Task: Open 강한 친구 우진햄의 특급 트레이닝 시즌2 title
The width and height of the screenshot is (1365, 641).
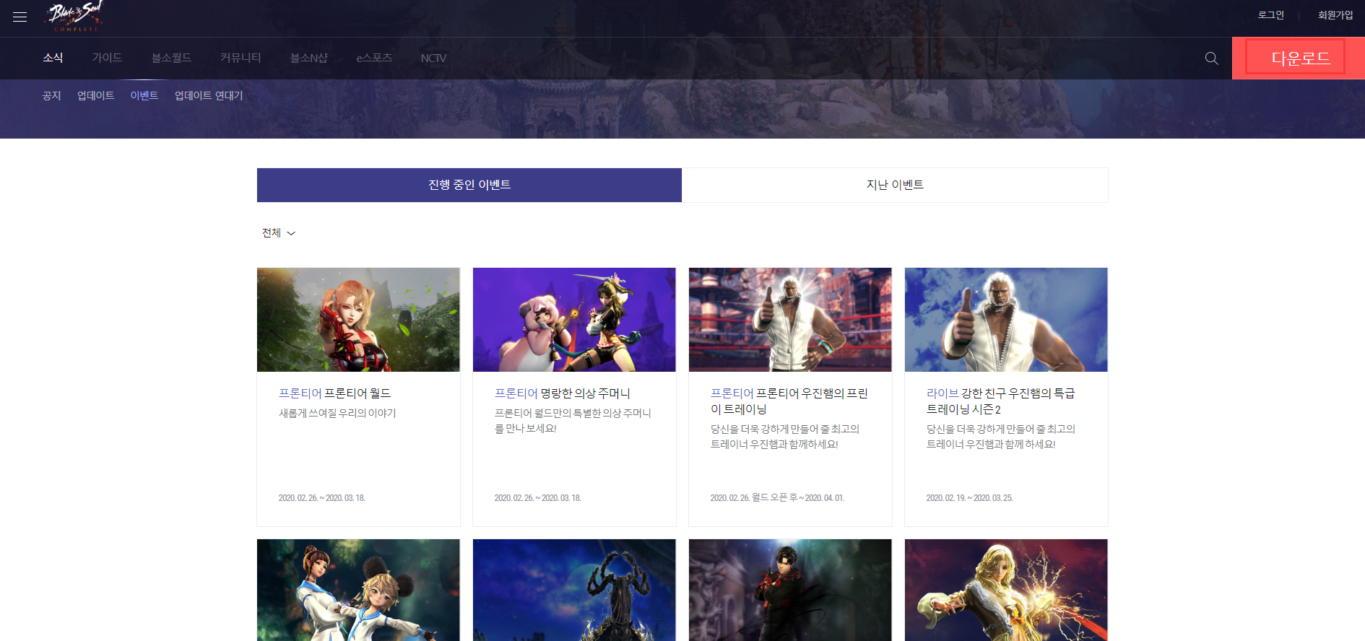Action: [1000, 401]
